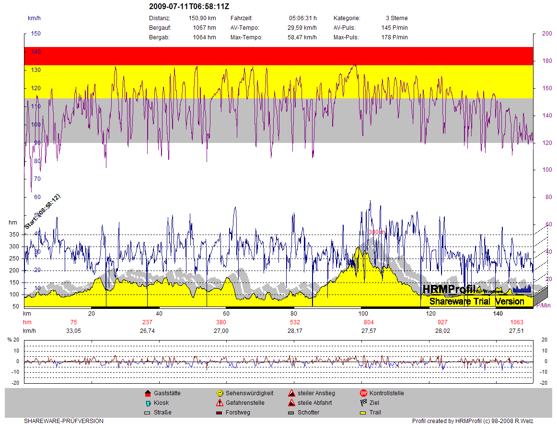The width and height of the screenshot is (557, 424).
Task: Click the chart title timestamp 2009-07-11T06:58:11Z
Action: coord(189,7)
